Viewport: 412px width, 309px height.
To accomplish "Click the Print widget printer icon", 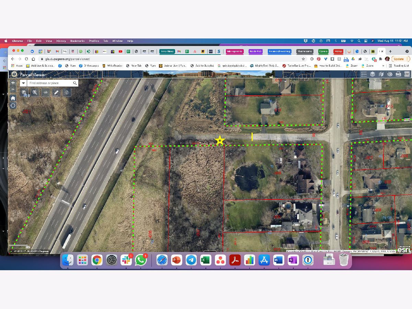I will [398, 74].
